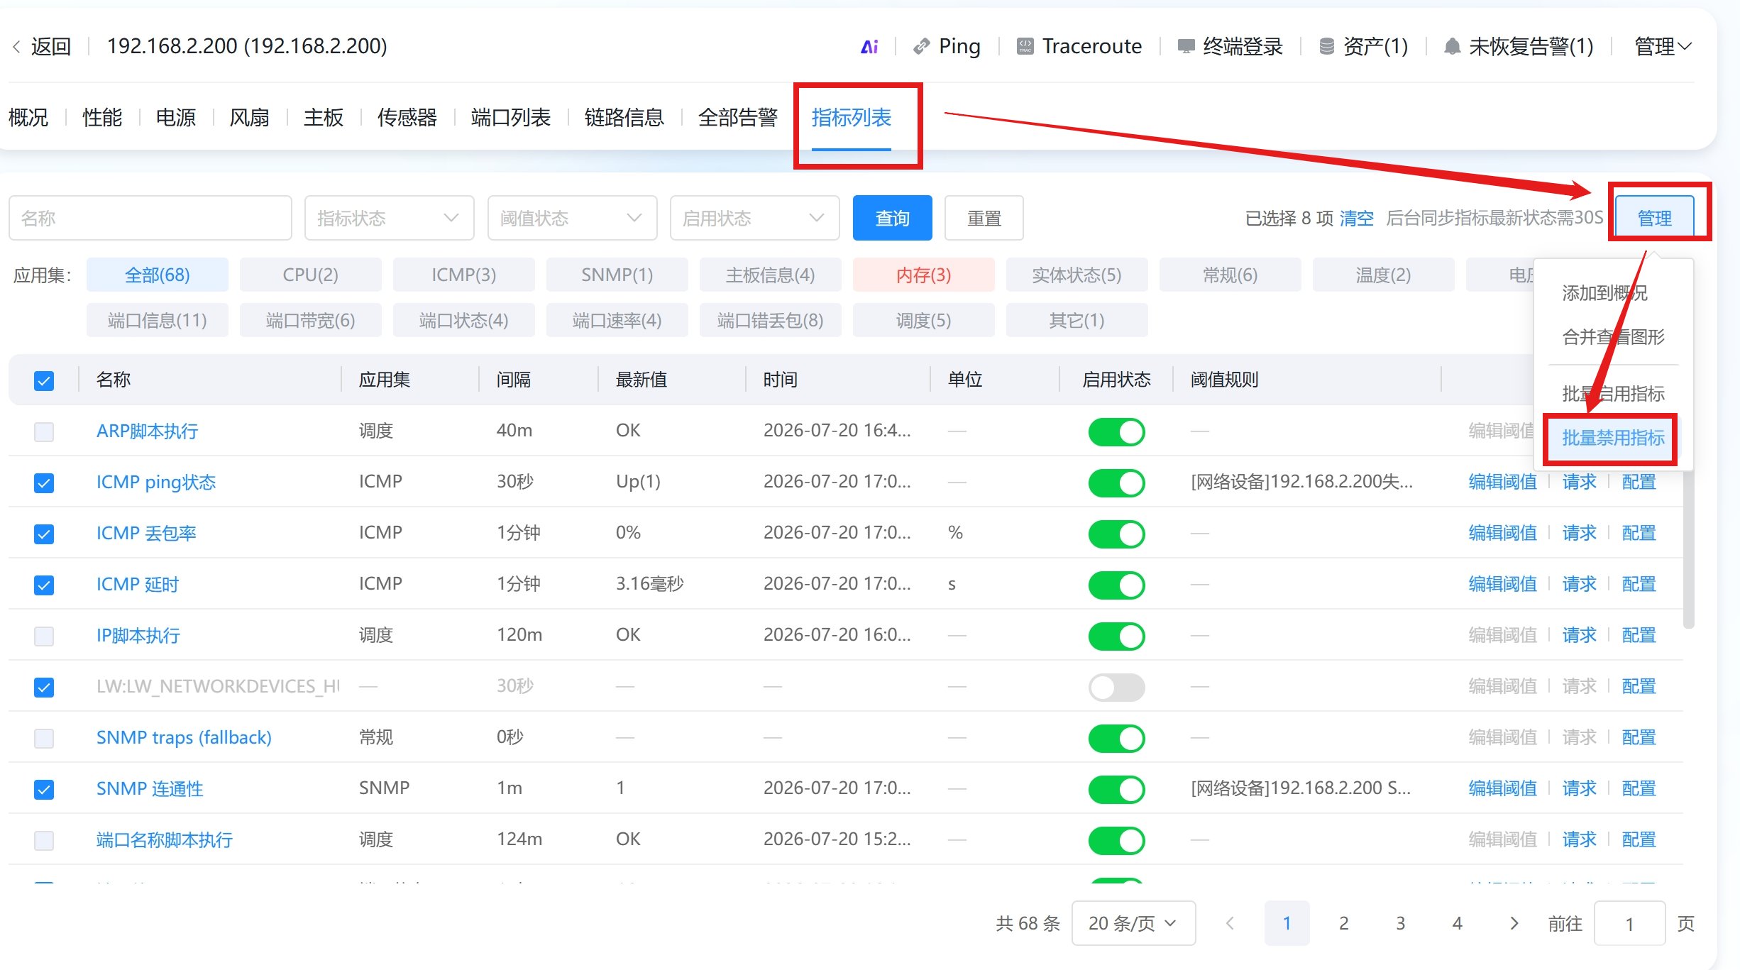Disable the ICMP ping状态 enable switch
1740x970 pixels.
coord(1116,483)
